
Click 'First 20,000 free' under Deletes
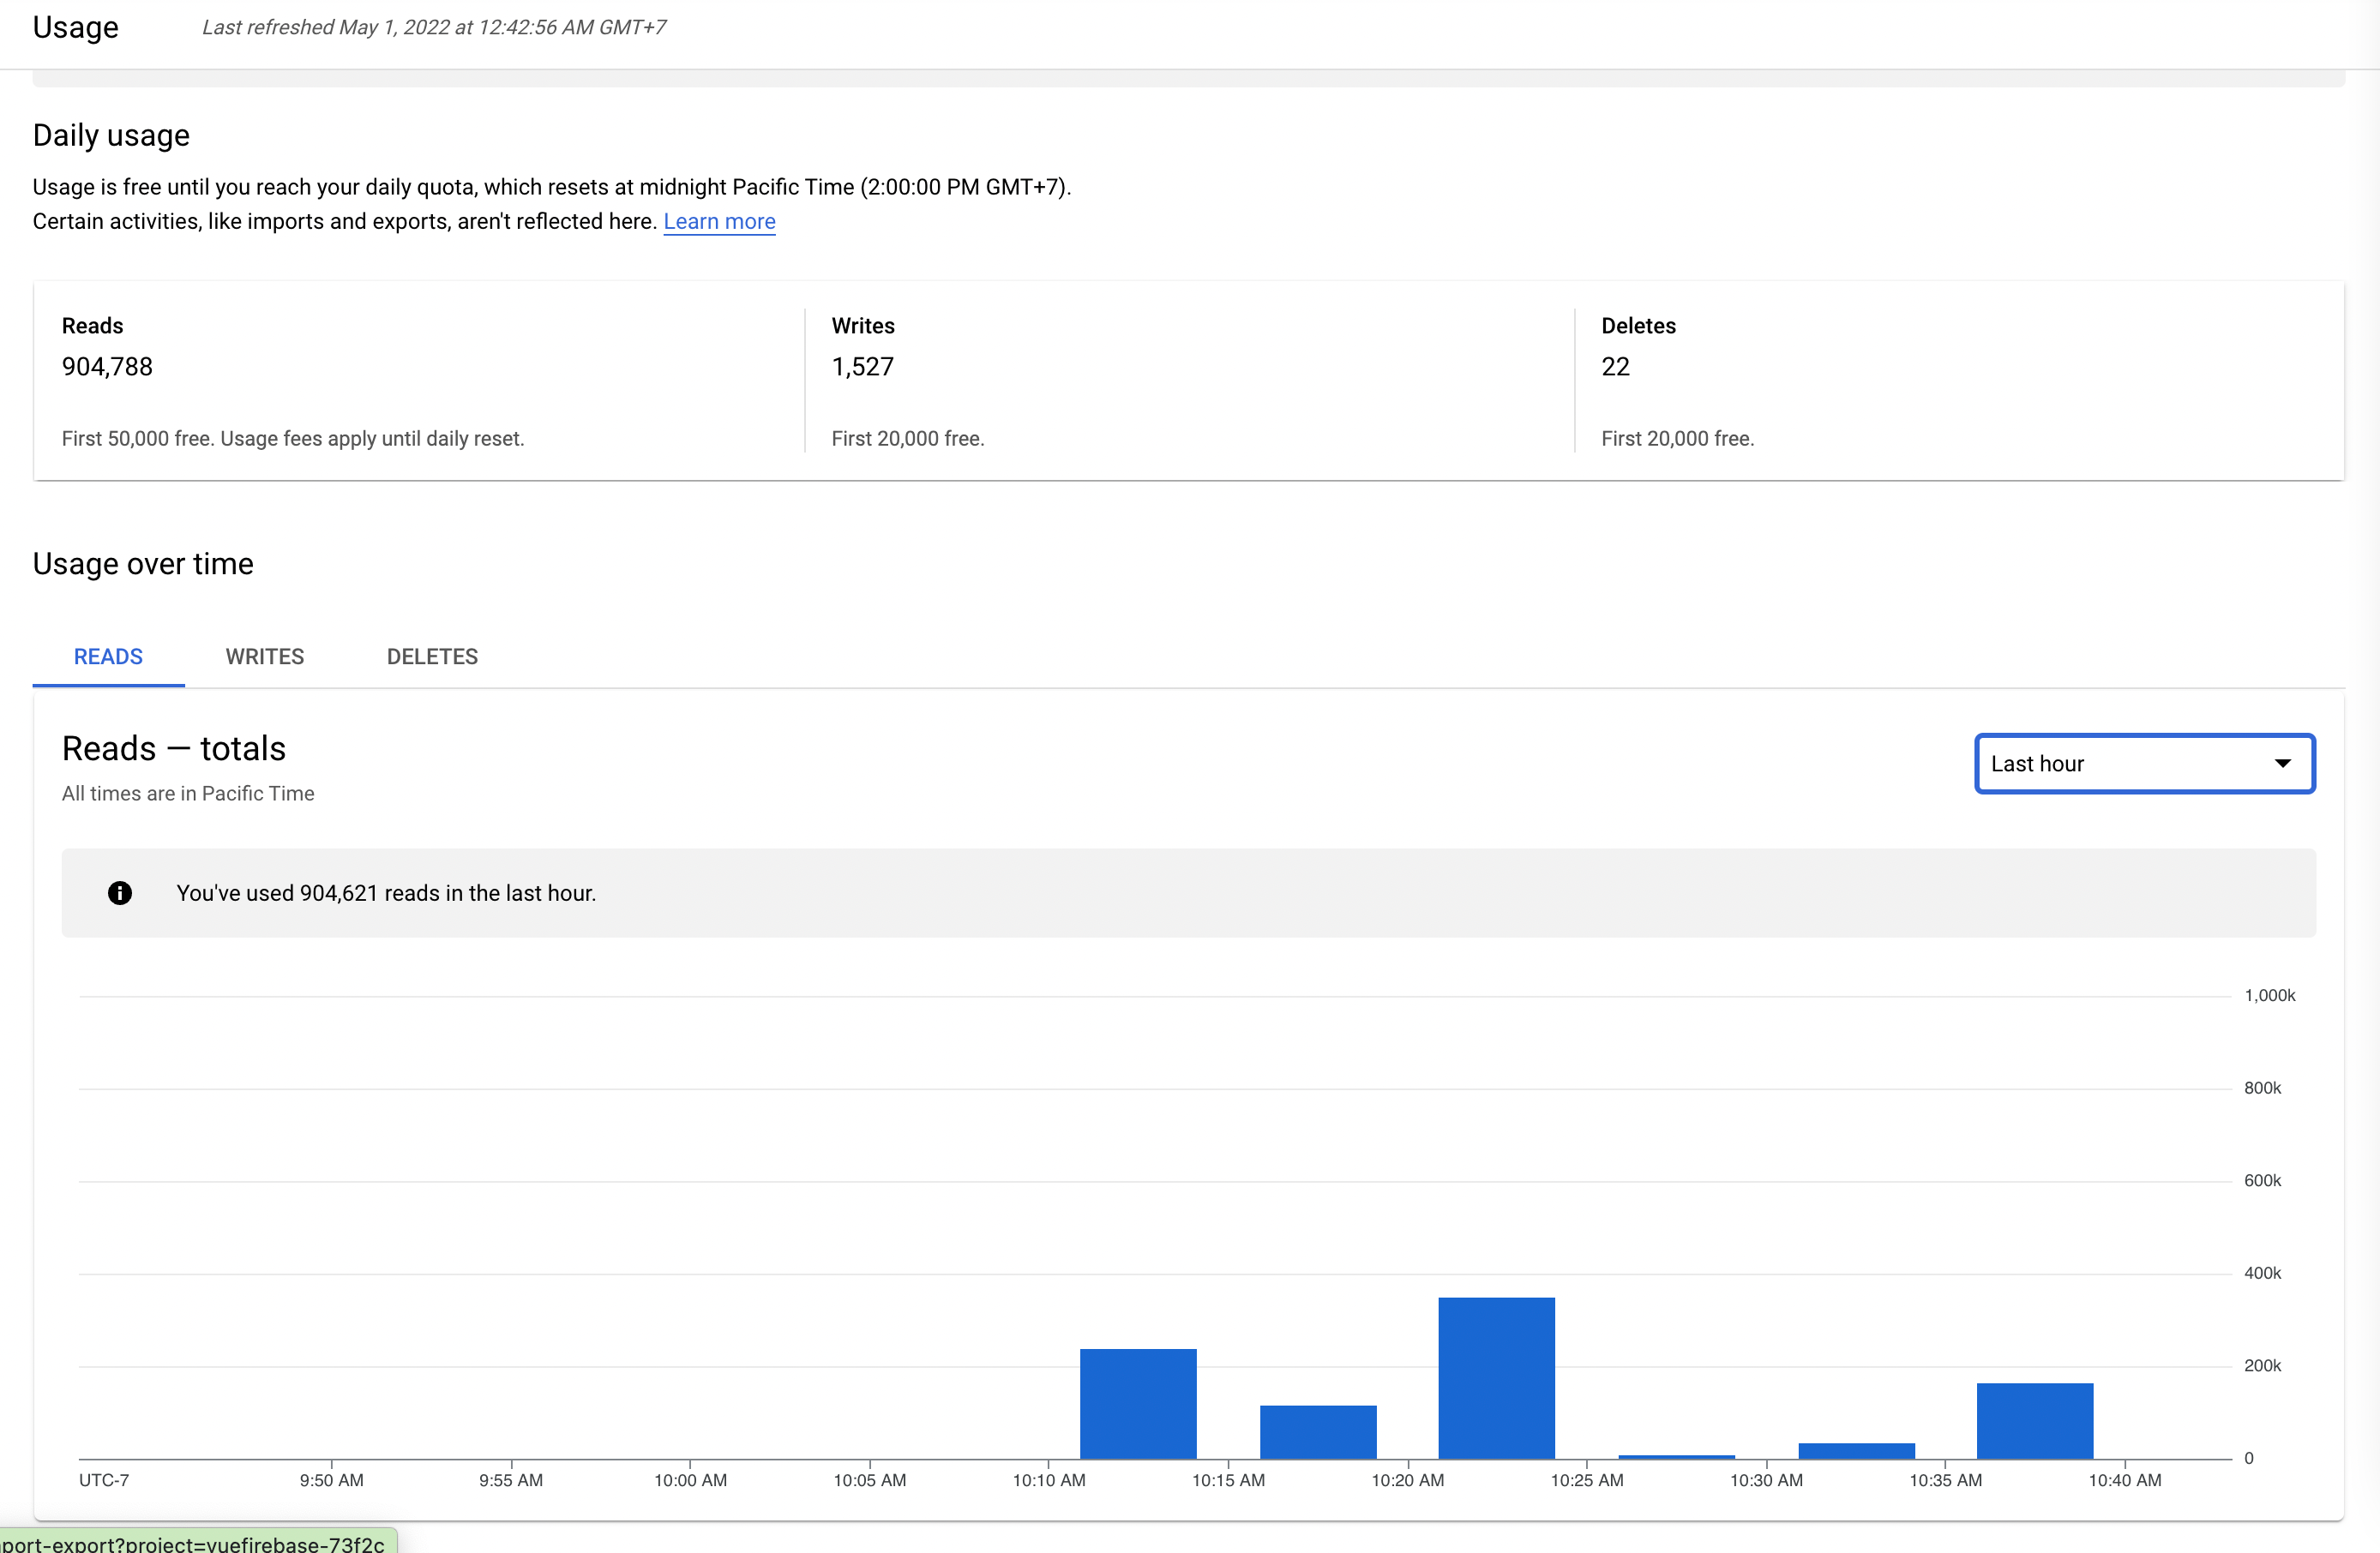coord(1677,439)
